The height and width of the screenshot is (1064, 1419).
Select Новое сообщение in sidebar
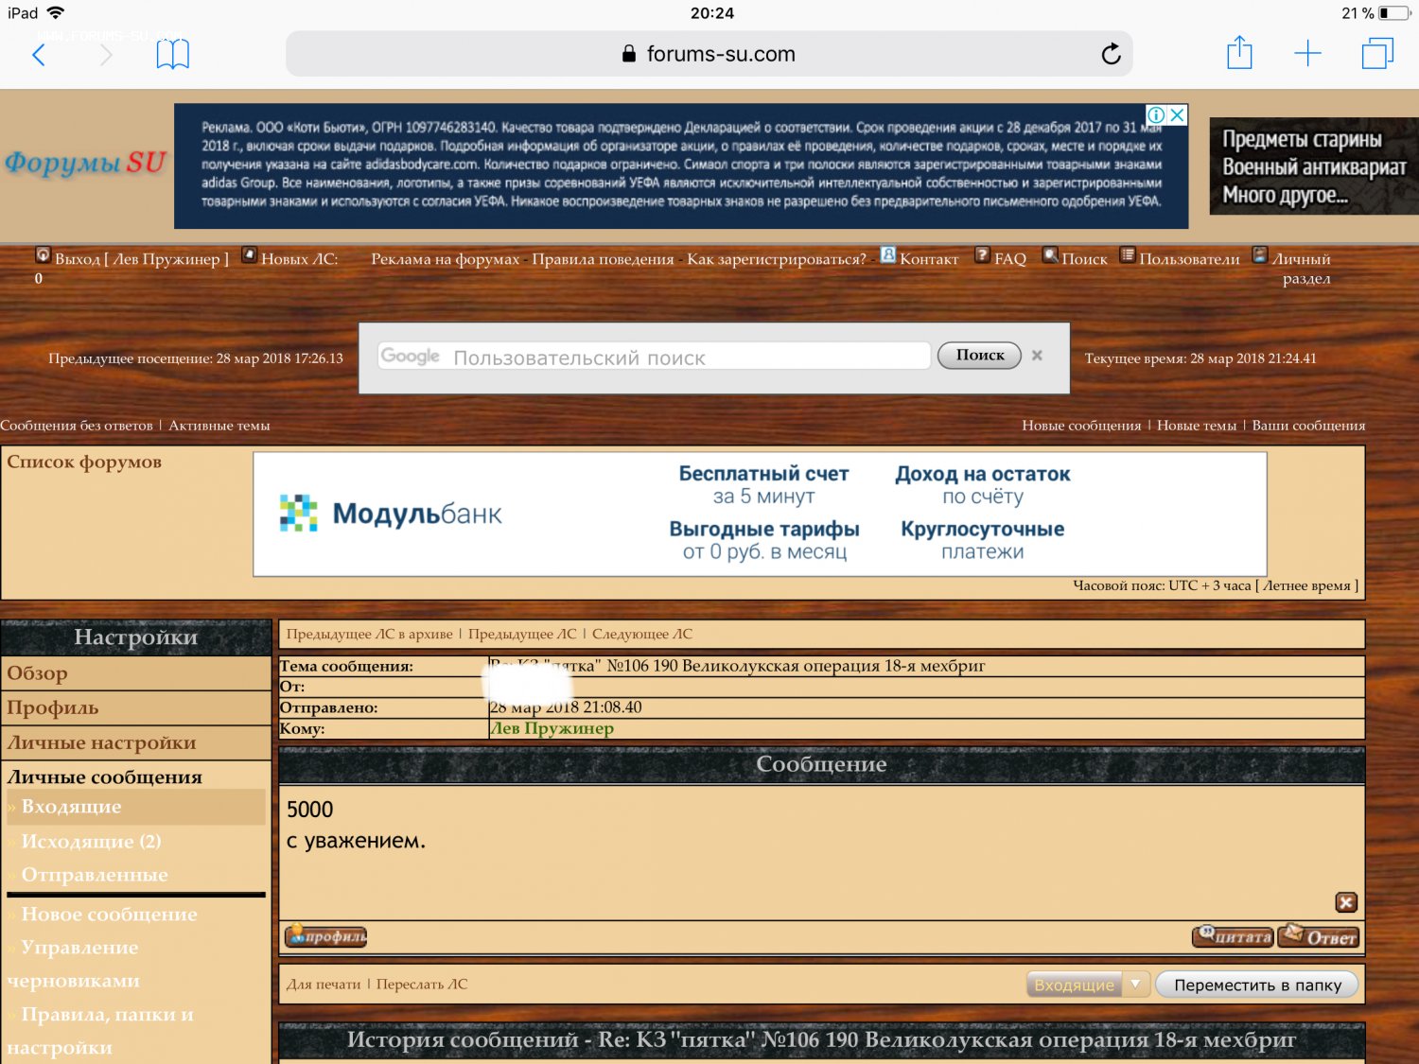point(109,914)
